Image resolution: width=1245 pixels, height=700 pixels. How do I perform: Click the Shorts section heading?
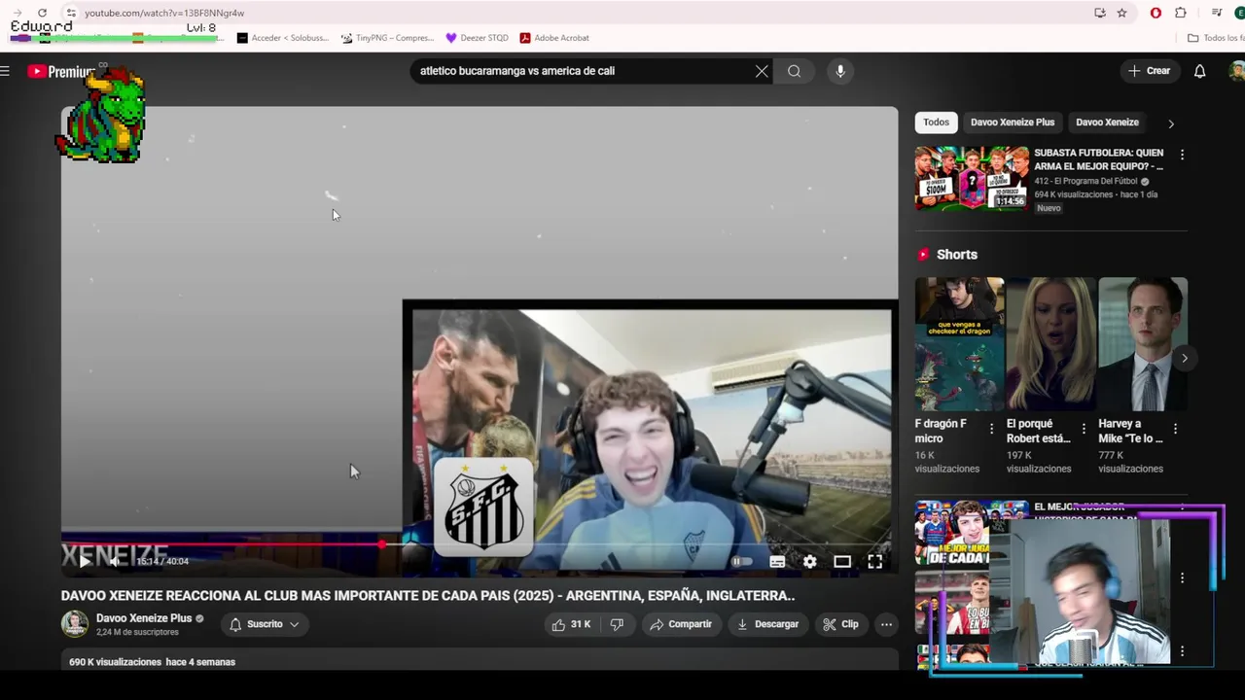tap(956, 255)
